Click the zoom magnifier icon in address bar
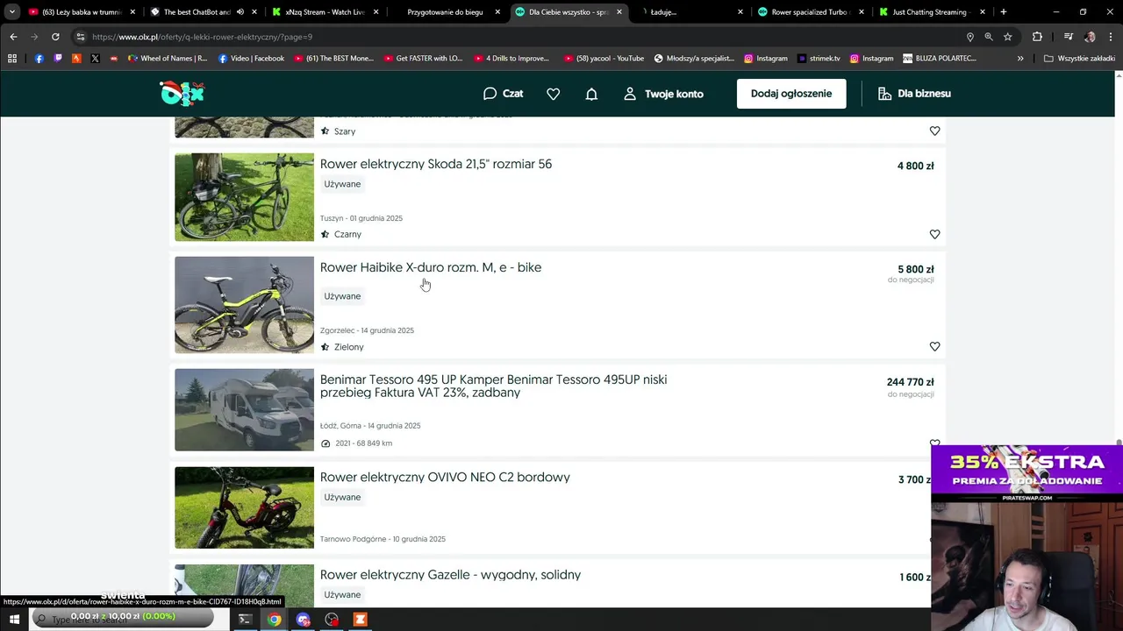This screenshot has height=631, width=1123. tap(989, 37)
